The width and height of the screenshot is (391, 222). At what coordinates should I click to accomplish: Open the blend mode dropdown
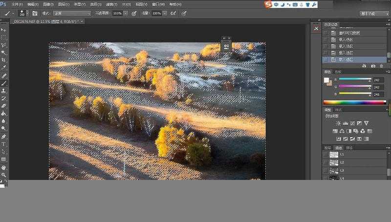72,13
